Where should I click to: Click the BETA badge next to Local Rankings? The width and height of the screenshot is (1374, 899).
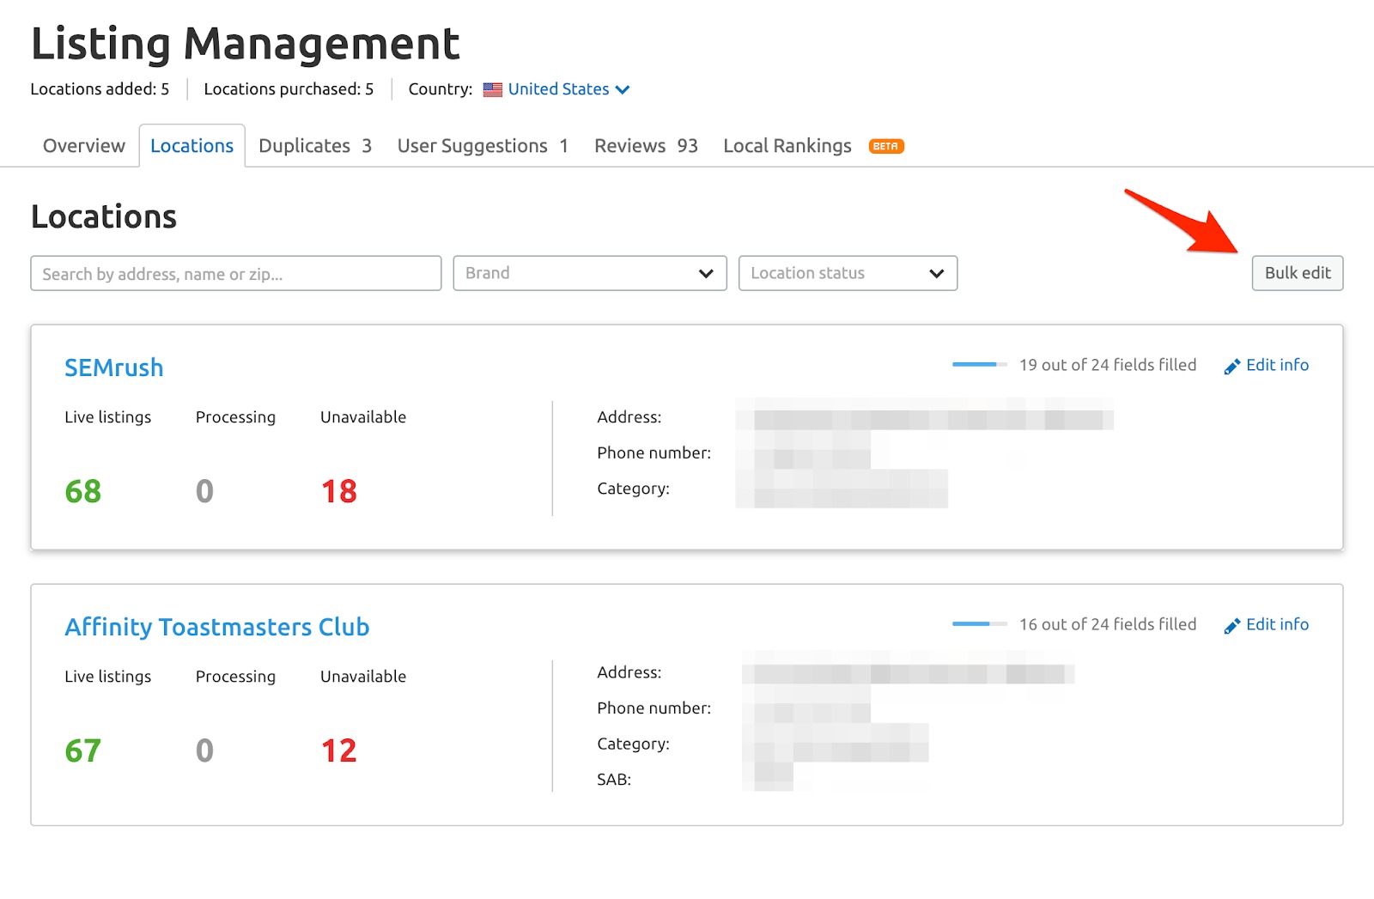886,146
